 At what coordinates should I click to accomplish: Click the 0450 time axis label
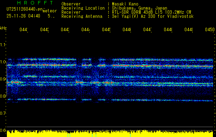[210, 29]
